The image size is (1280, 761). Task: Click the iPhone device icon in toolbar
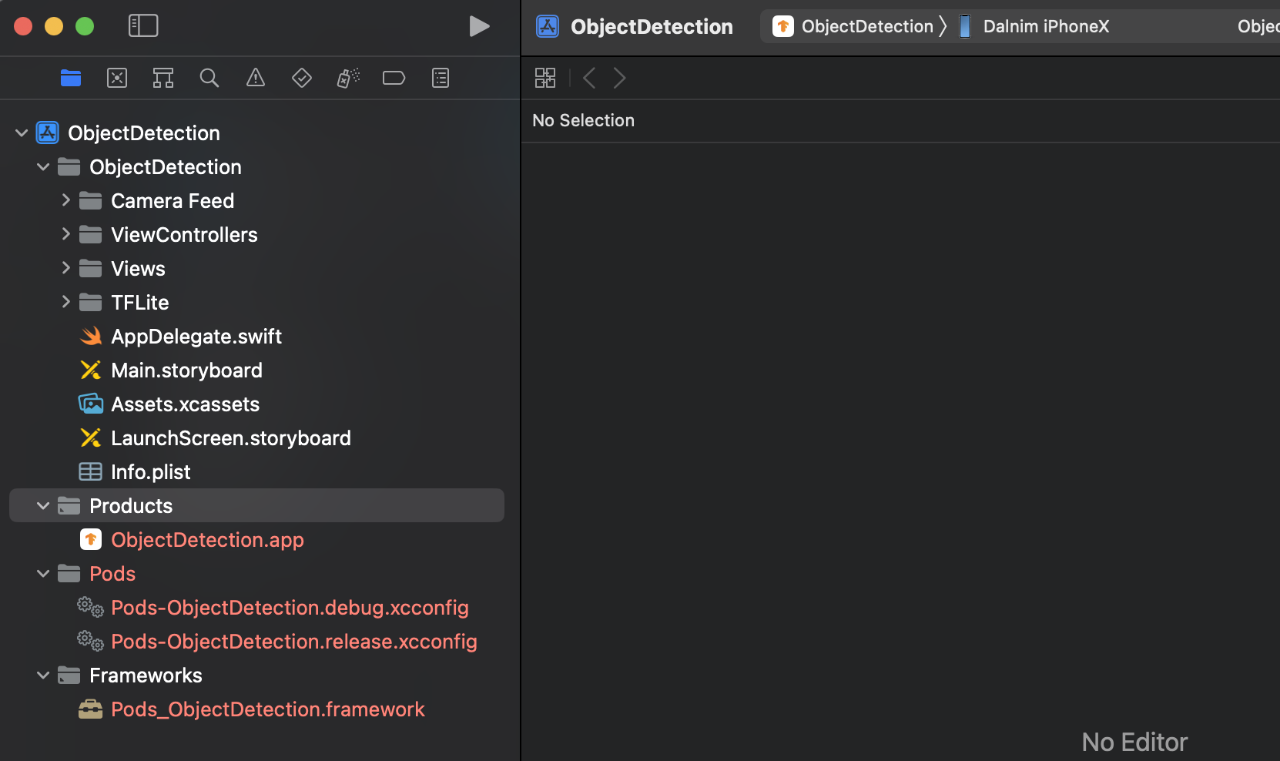(x=964, y=26)
